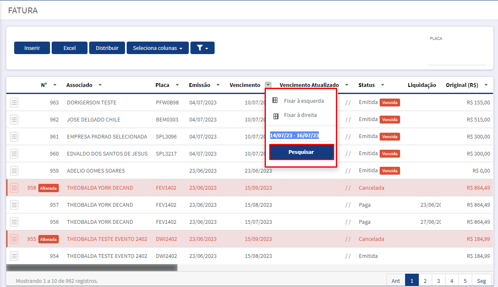
Task: Expand the Seleciona colunas dropdown
Action: (x=158, y=48)
